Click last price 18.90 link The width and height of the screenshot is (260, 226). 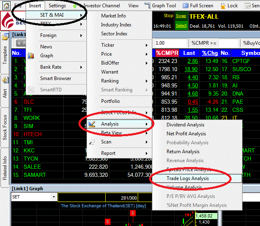[191, 70]
